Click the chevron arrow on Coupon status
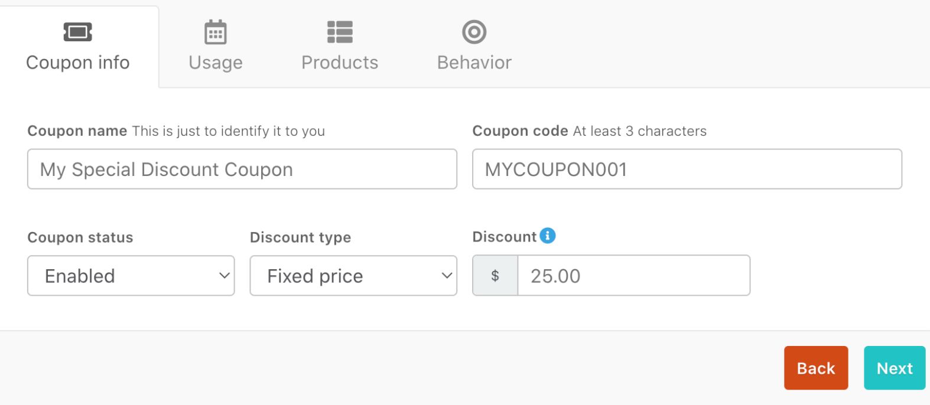Image resolution: width=930 pixels, height=405 pixels. (225, 276)
